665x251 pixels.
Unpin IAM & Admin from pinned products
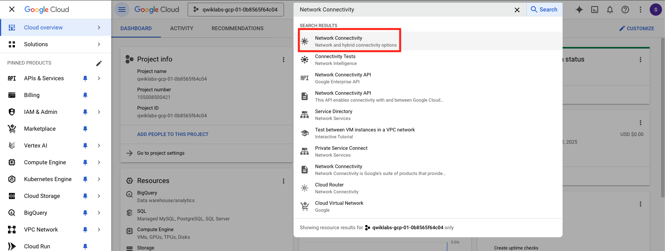click(85, 112)
